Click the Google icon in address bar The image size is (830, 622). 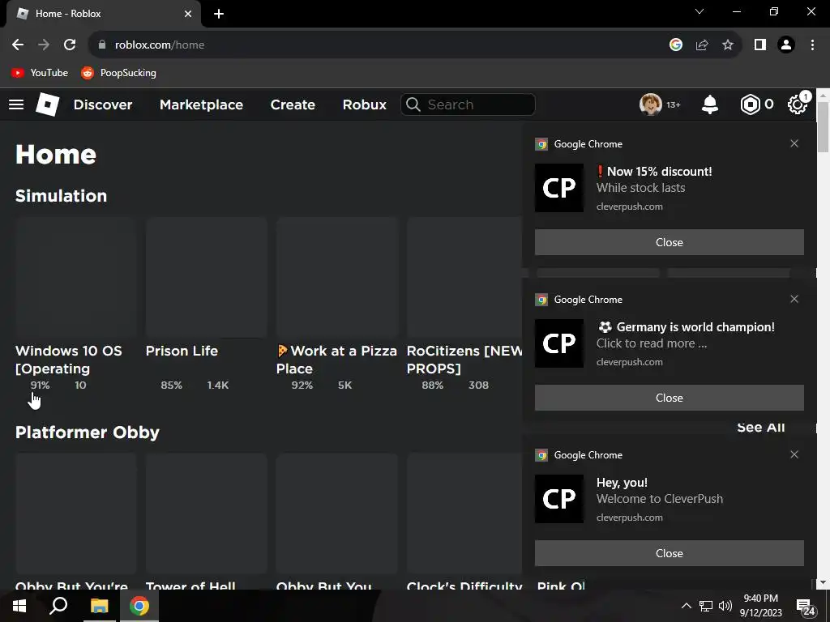coord(675,45)
